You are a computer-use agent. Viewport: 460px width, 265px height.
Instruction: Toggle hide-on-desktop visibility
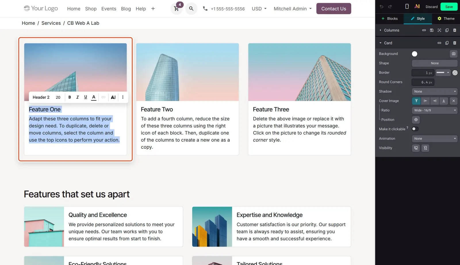coord(416,148)
